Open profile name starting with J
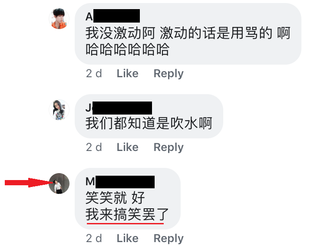The width and height of the screenshot is (324, 246). [119, 108]
